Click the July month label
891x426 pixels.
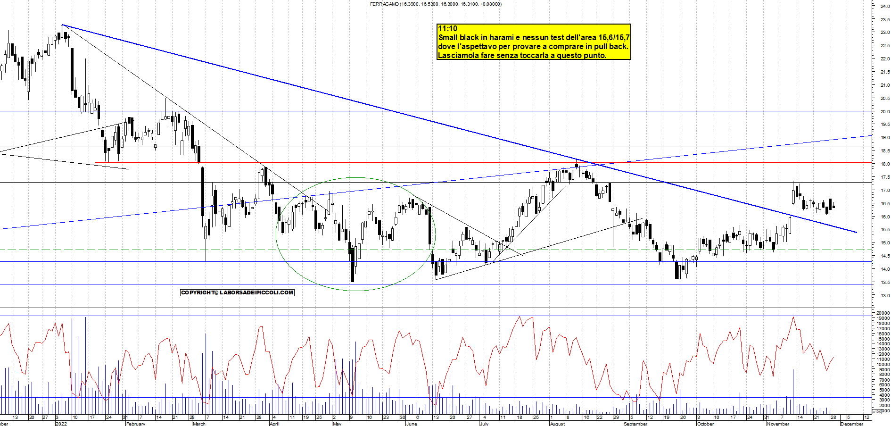click(484, 424)
